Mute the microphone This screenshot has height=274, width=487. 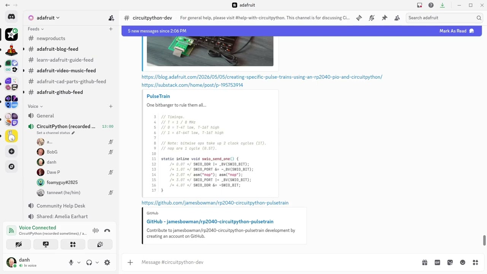tap(71, 262)
